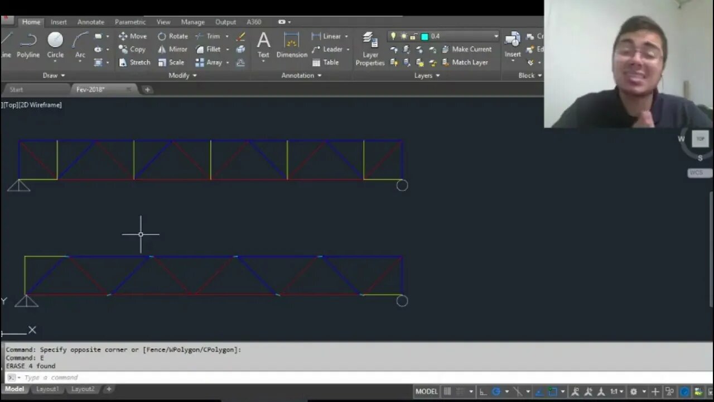This screenshot has width=714, height=402.
Task: Switch to the View ribbon tab
Action: (163, 22)
